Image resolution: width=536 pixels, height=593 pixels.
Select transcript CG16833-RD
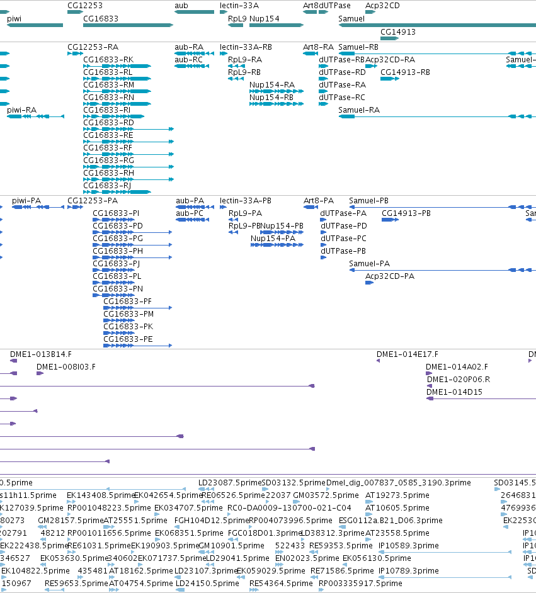[x=108, y=123]
